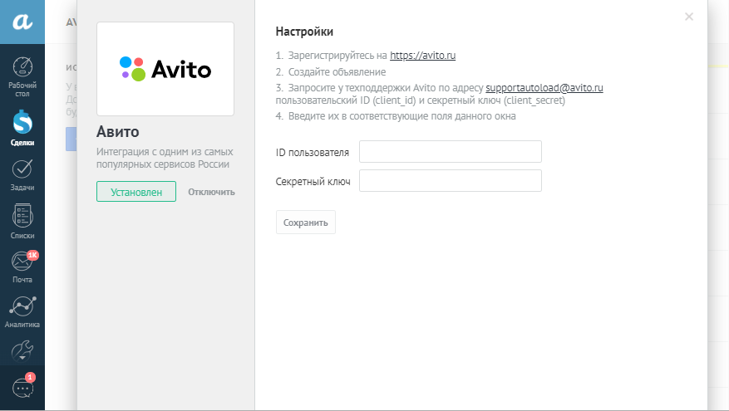Click the ID пользователя text label
The width and height of the screenshot is (729, 411).
click(312, 153)
